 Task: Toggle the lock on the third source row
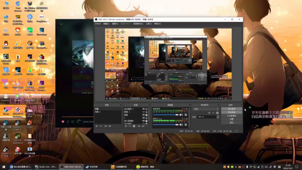tap(146, 115)
